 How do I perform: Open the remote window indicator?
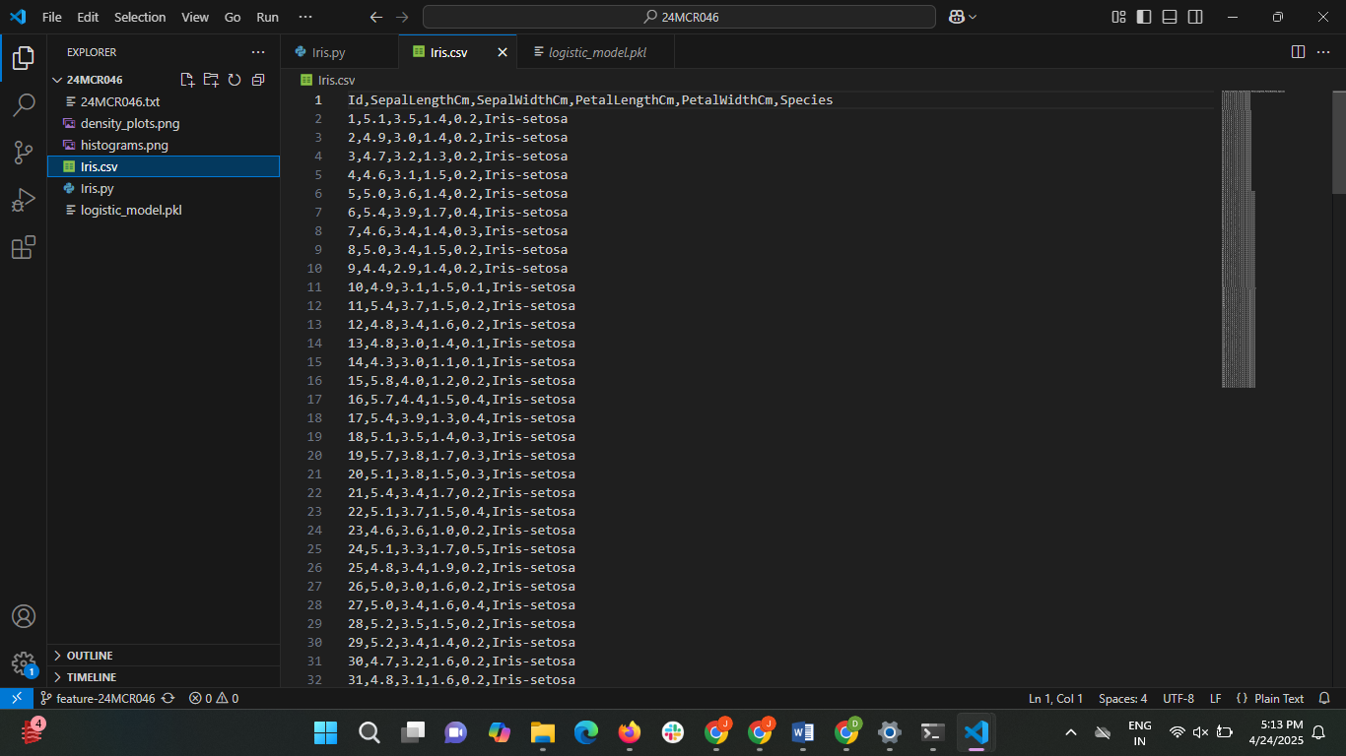17,698
